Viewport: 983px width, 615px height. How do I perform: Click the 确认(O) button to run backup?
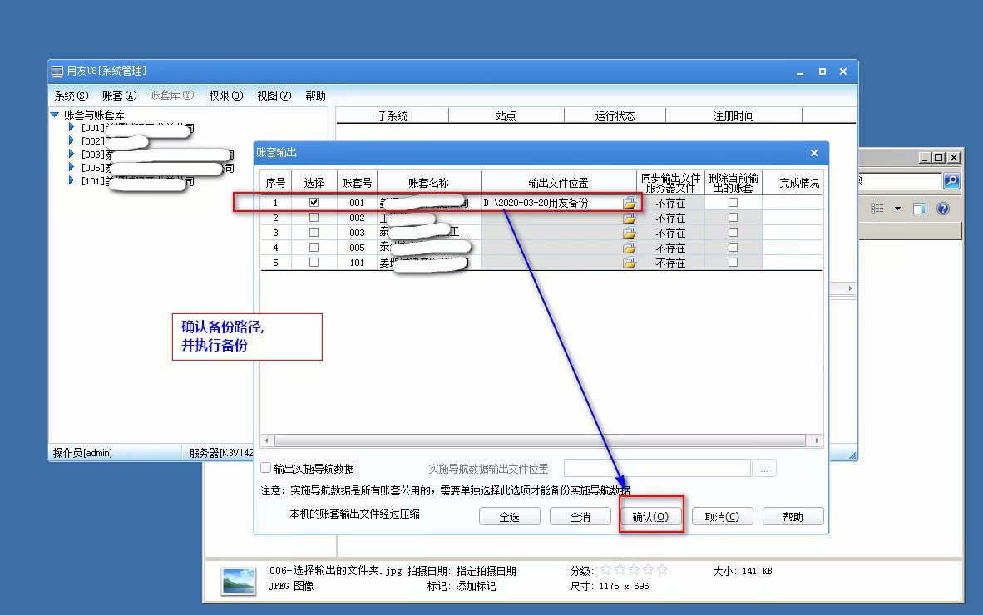(650, 516)
